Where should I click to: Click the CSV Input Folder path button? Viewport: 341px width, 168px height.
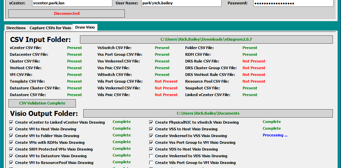pyautogui.click(x=206, y=39)
